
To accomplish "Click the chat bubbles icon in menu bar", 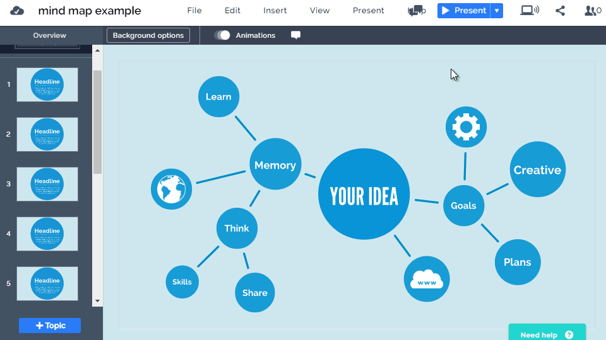I will (415, 11).
